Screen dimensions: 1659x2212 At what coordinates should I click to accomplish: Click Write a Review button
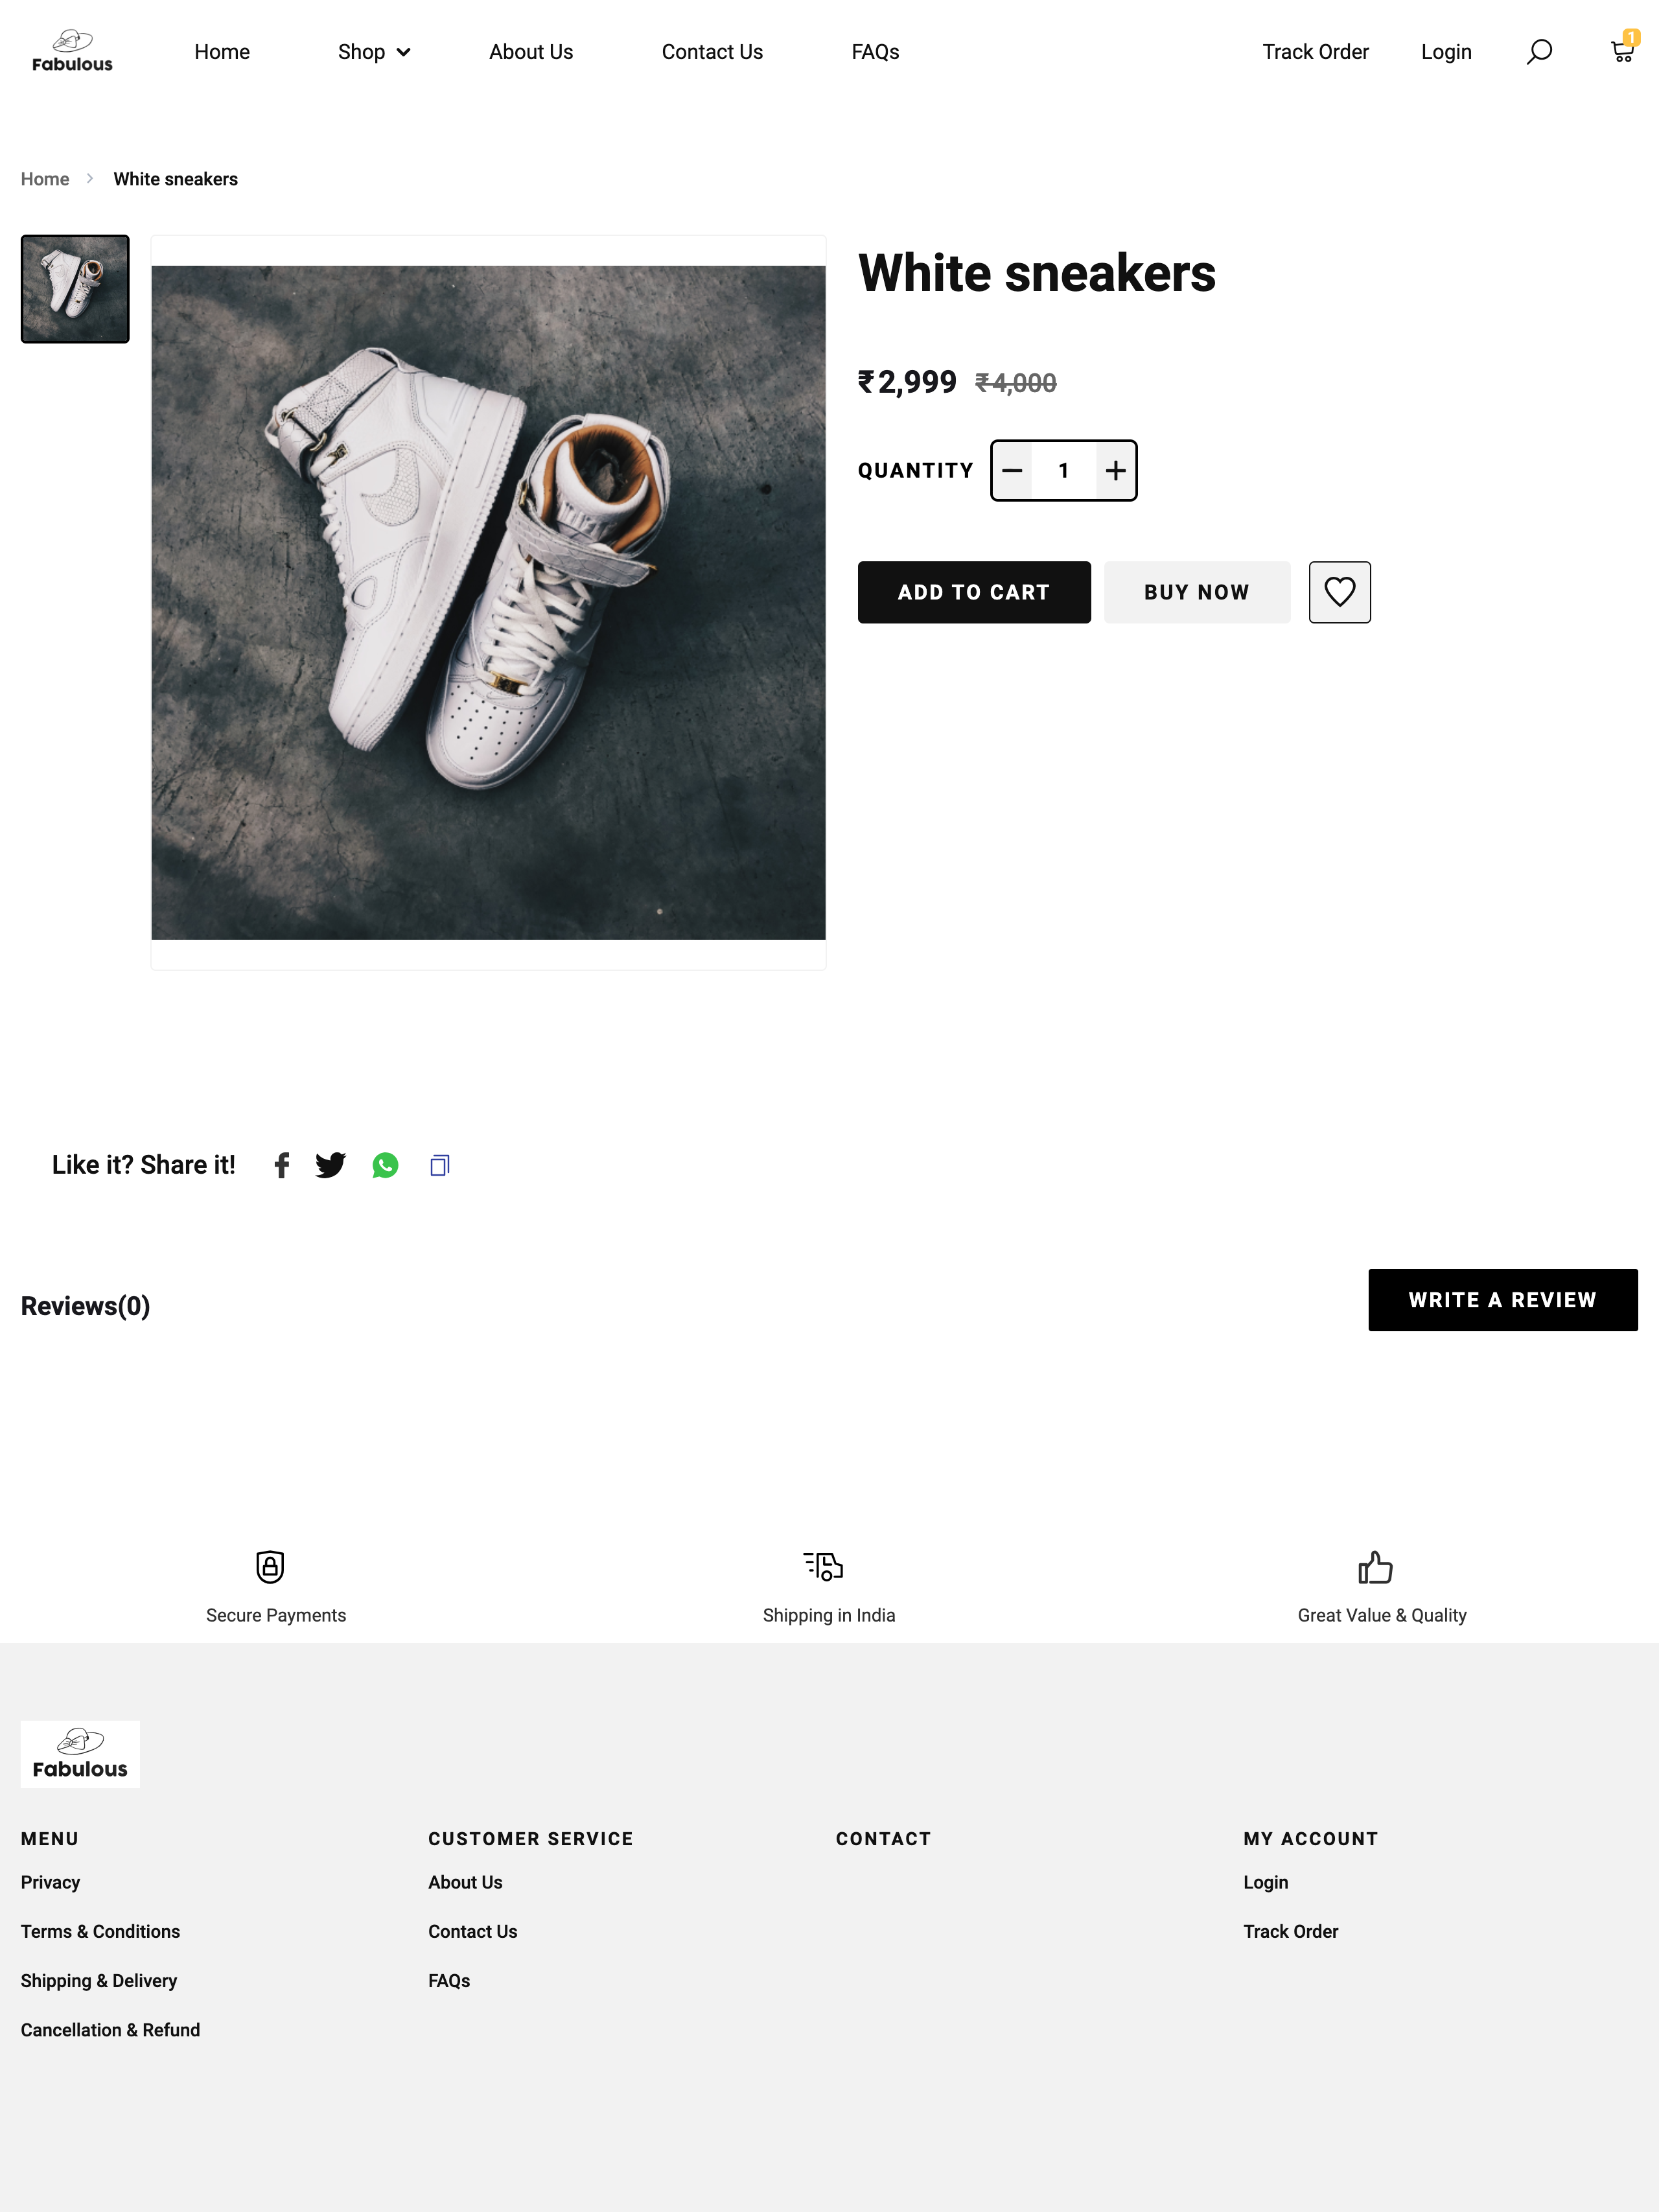(1502, 1300)
